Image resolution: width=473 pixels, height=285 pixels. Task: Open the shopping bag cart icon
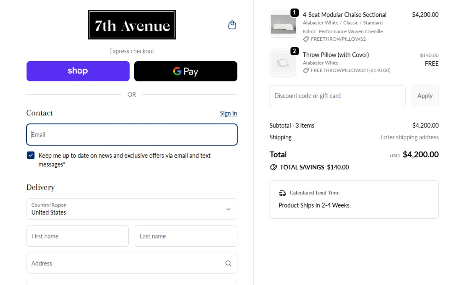[x=232, y=25]
